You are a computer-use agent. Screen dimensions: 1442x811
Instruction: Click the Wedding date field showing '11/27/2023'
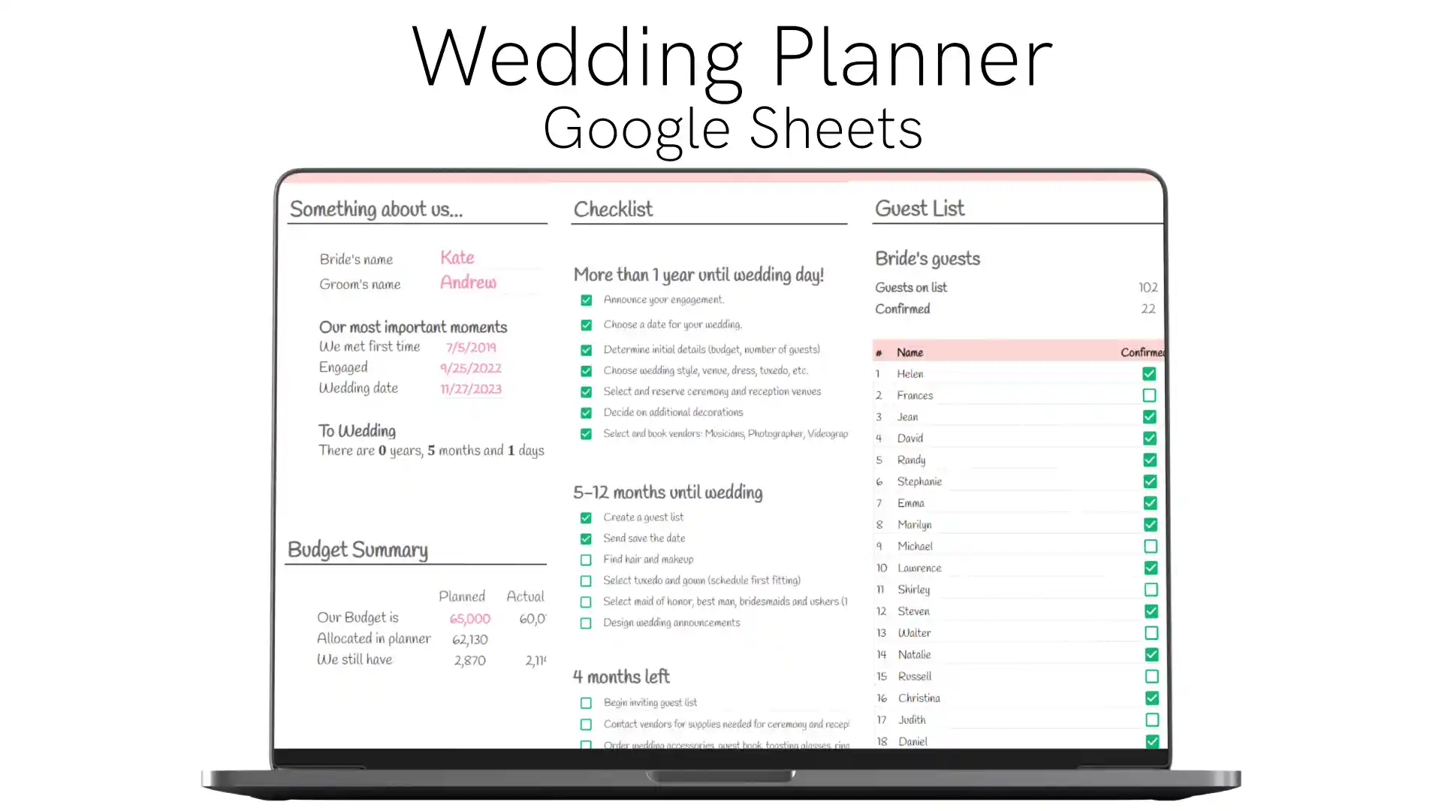point(470,387)
